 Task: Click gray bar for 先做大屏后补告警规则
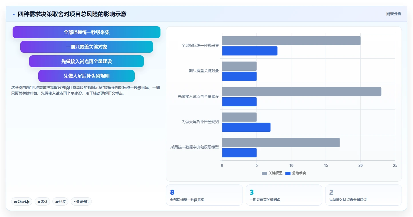[x=239, y=117]
